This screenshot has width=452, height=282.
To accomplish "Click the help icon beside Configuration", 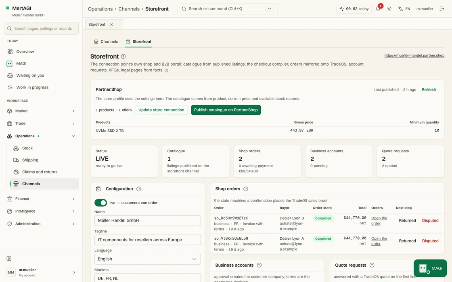I will pos(139,189).
